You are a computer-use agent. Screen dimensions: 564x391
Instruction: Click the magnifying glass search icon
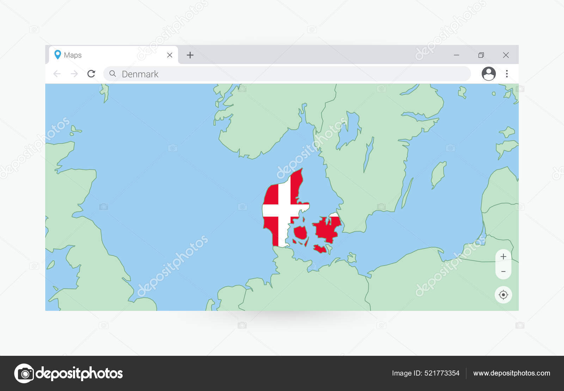pyautogui.click(x=113, y=74)
